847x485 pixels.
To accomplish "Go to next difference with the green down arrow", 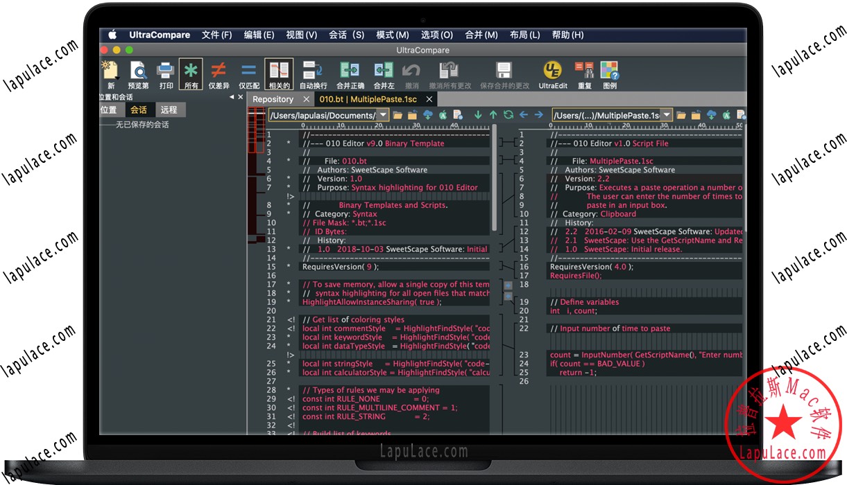I will 478,115.
